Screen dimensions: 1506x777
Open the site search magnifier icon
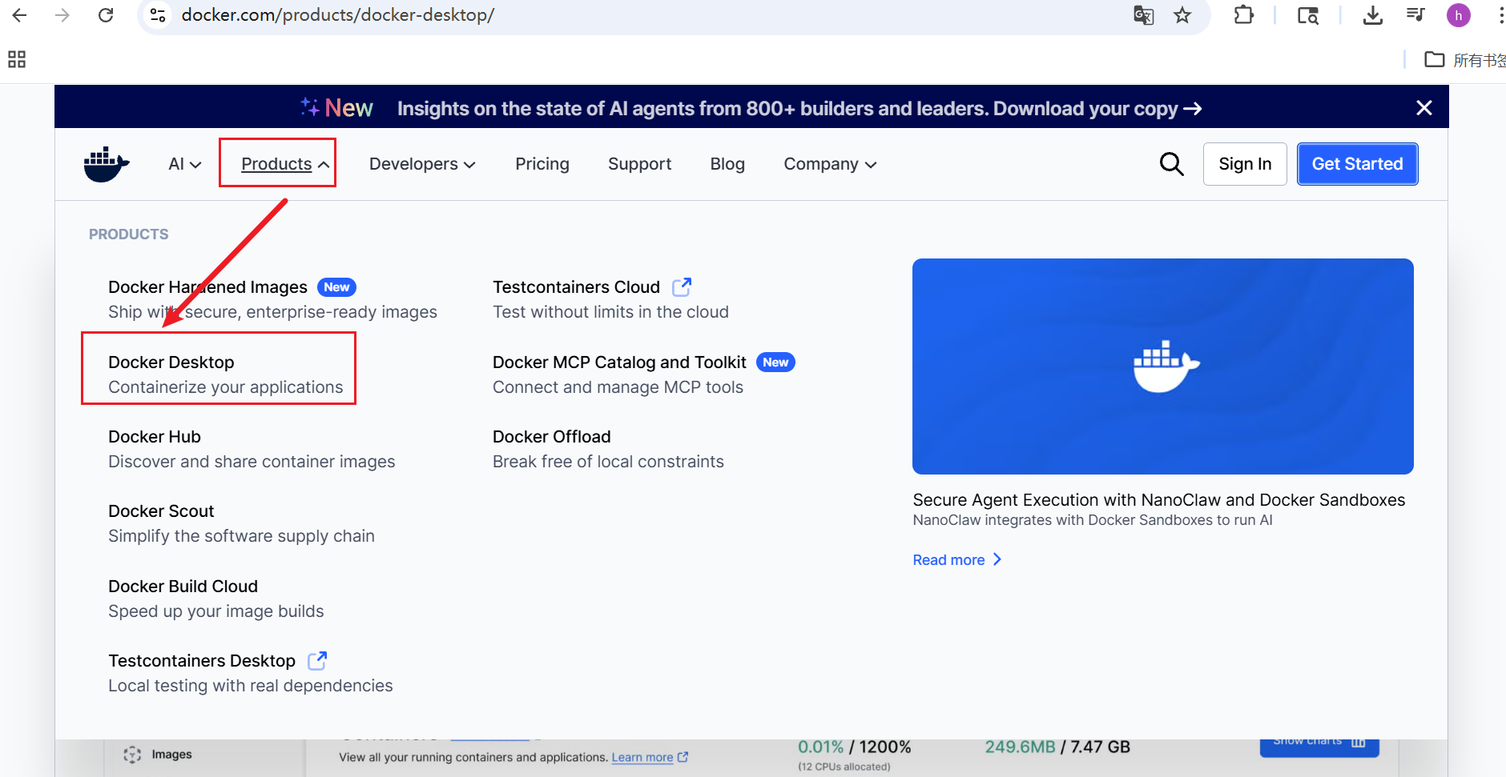(x=1171, y=164)
